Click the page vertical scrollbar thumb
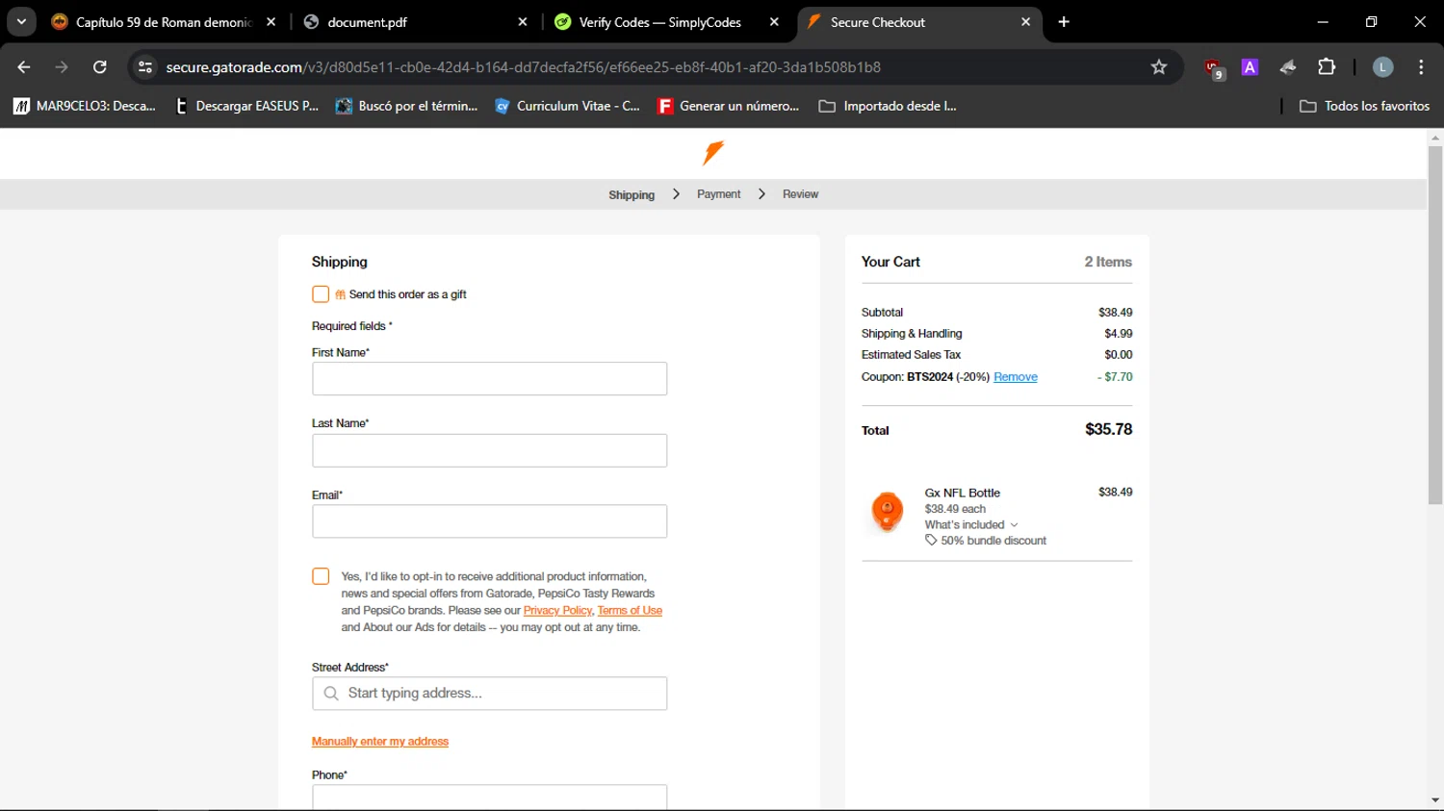 tap(1435, 325)
